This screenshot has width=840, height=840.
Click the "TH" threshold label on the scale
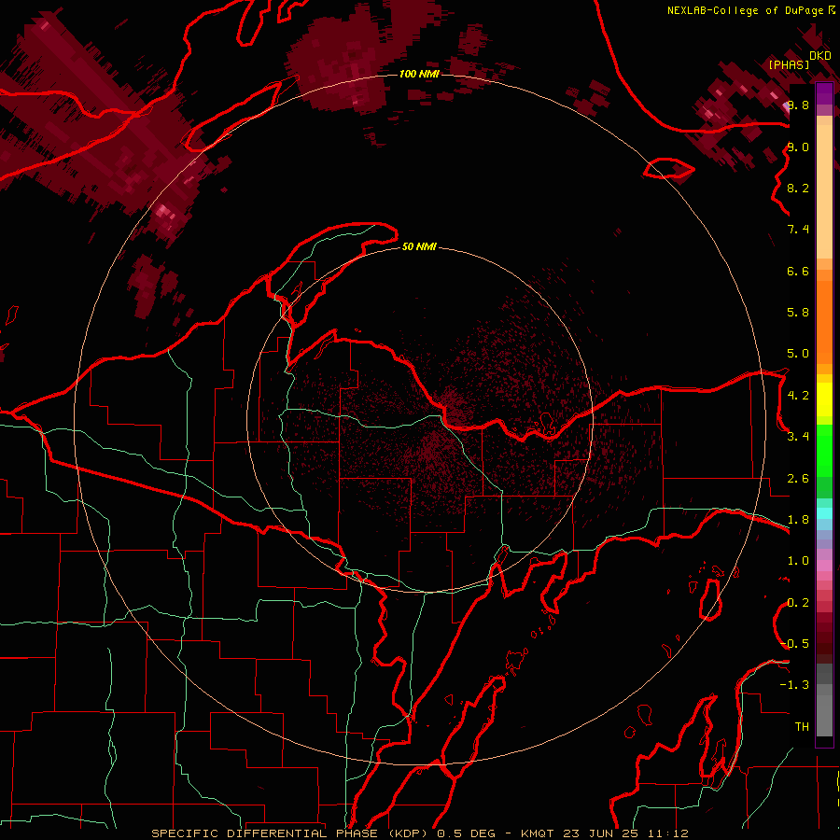pyautogui.click(x=802, y=726)
